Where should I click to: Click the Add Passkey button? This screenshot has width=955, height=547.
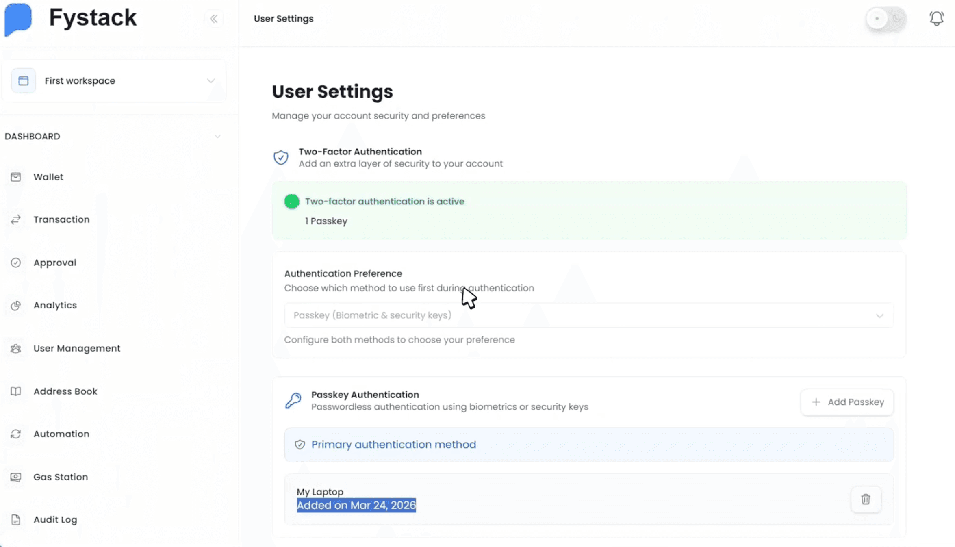847,402
